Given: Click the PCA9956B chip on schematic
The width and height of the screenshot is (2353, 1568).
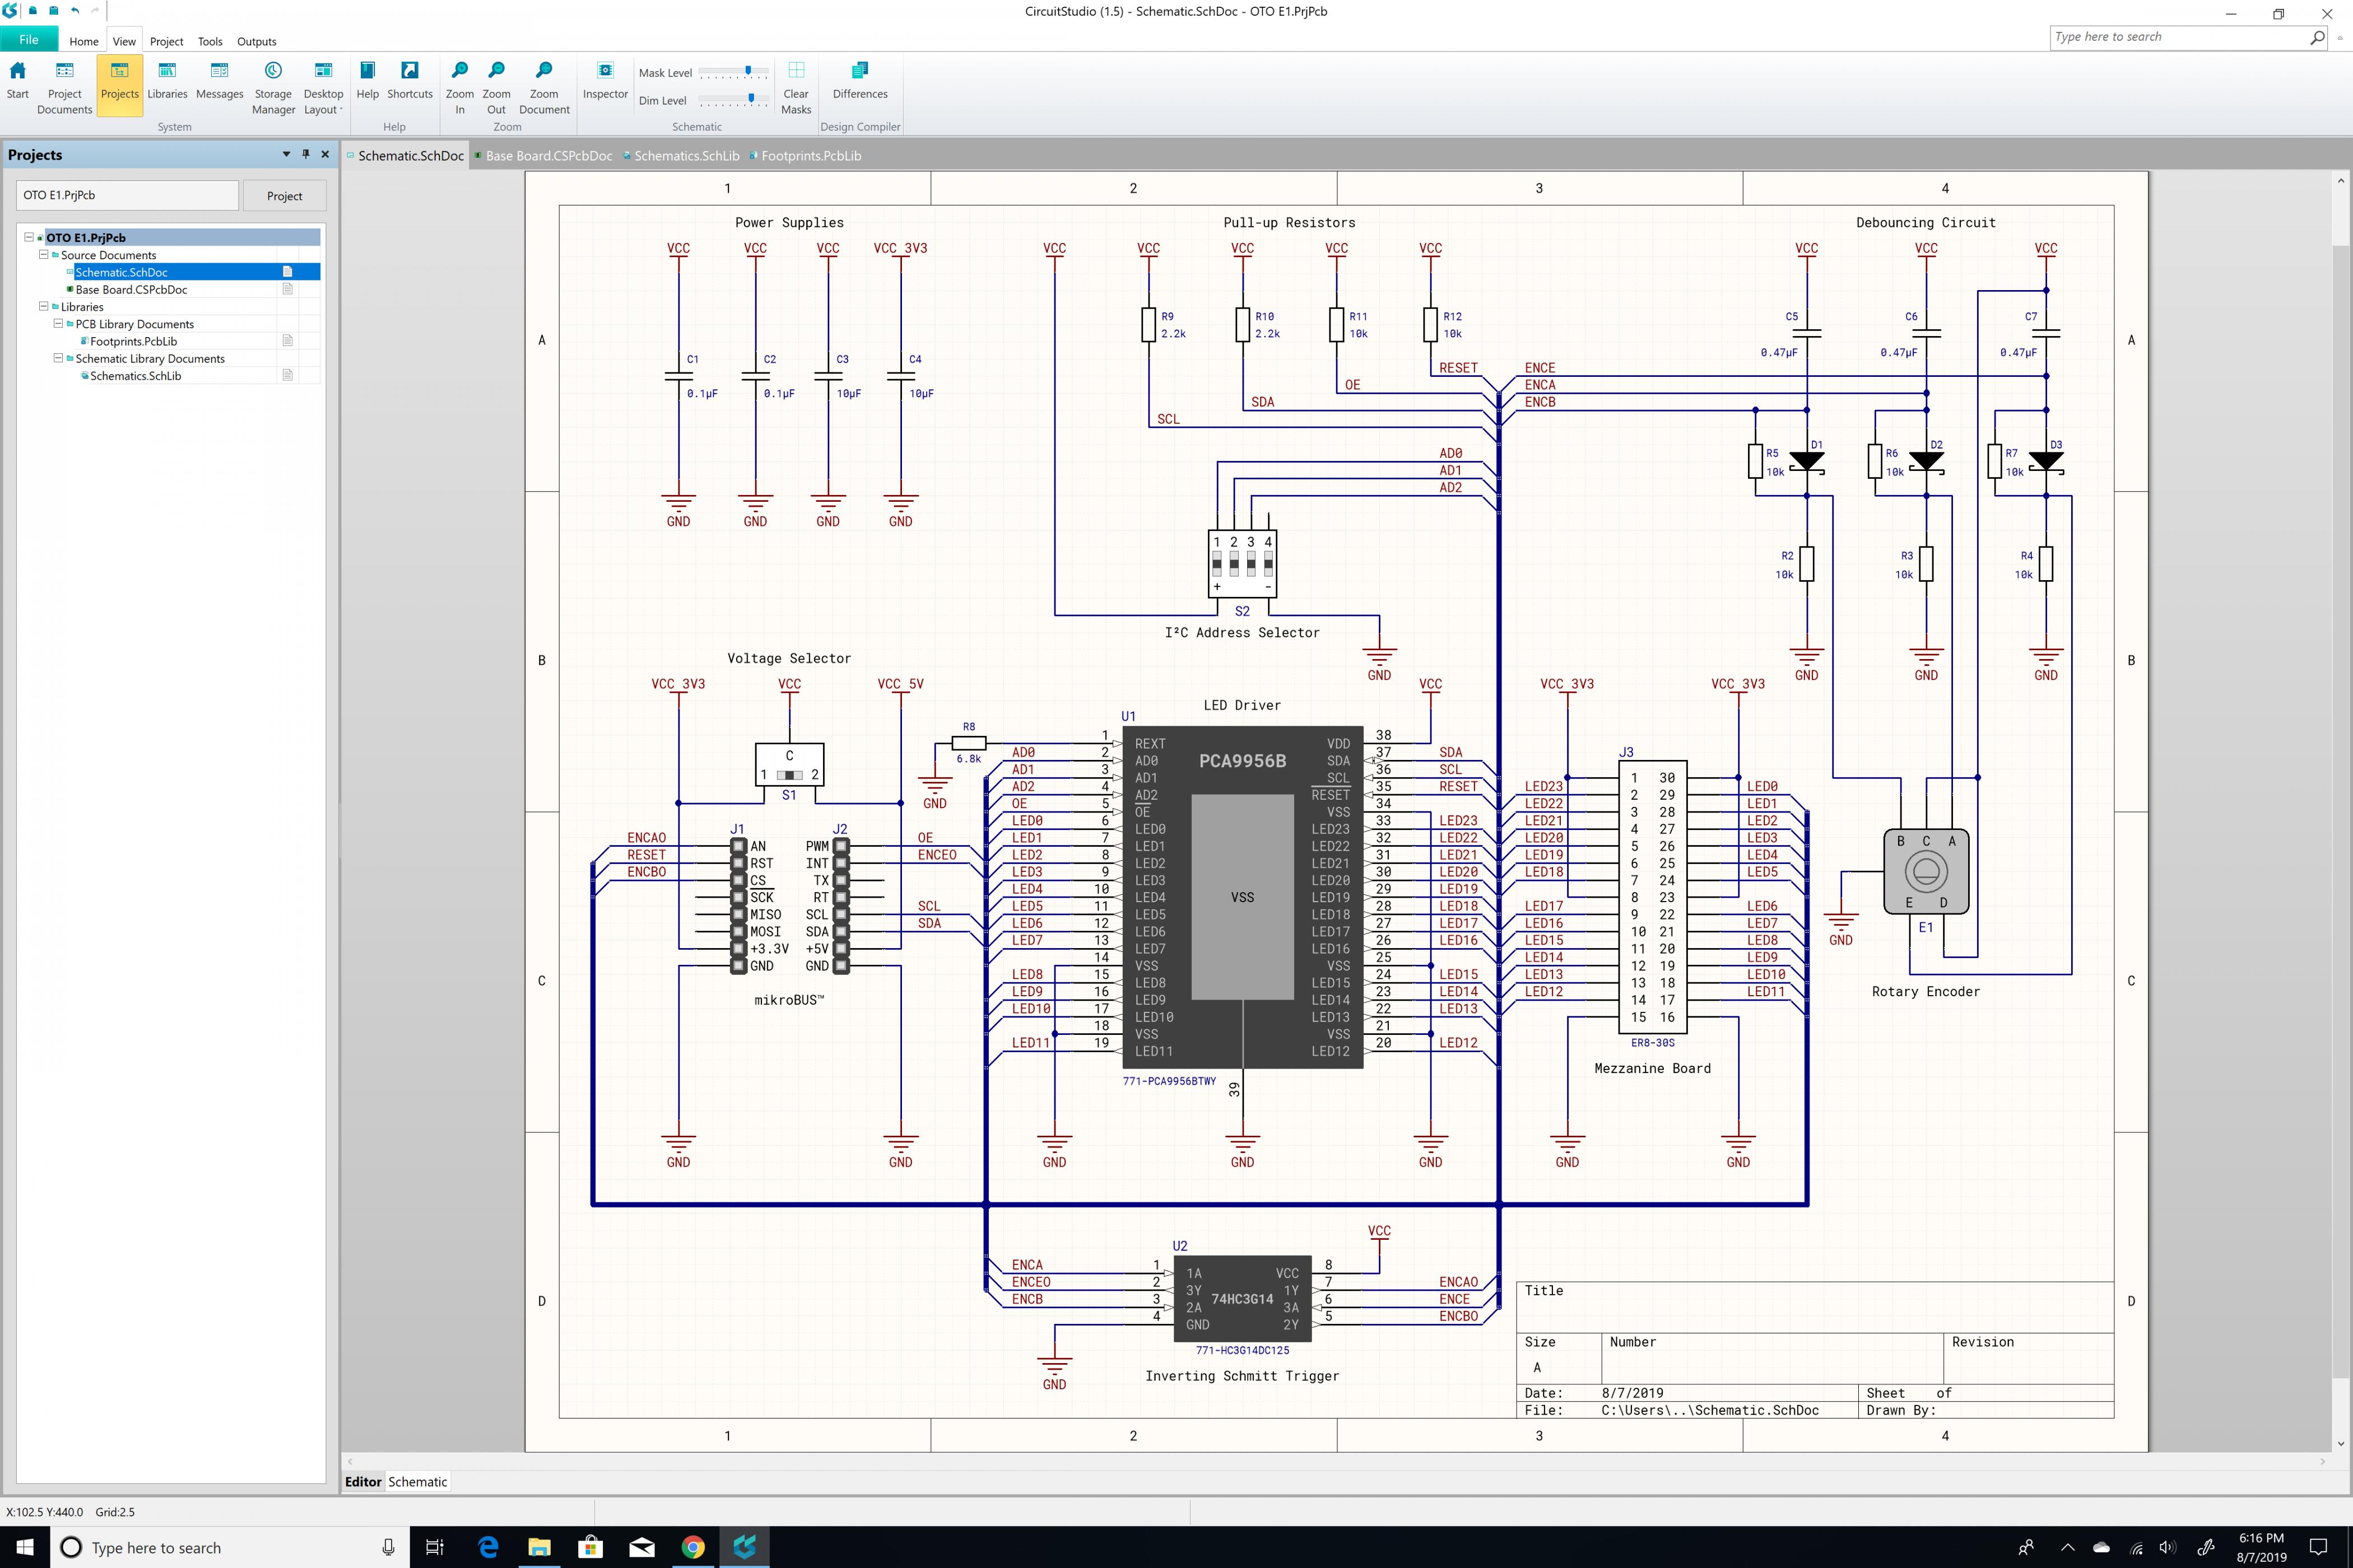Looking at the screenshot, I should pyautogui.click(x=1243, y=897).
